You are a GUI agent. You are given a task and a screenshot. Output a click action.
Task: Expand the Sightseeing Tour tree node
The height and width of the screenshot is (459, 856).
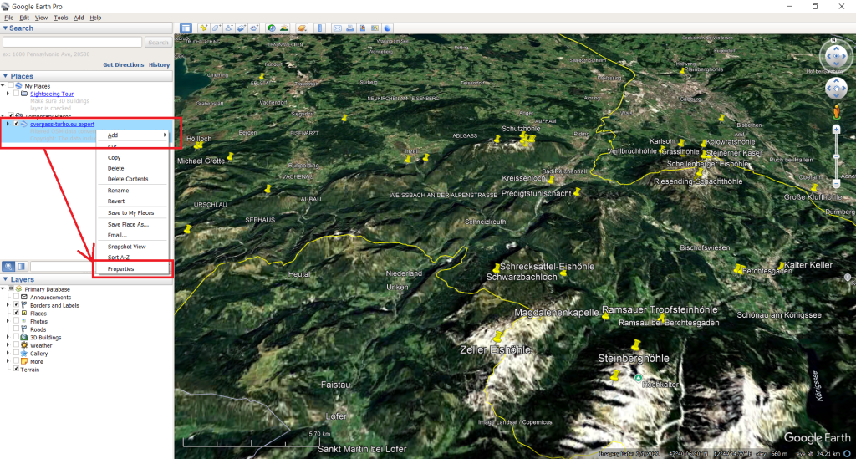click(8, 94)
